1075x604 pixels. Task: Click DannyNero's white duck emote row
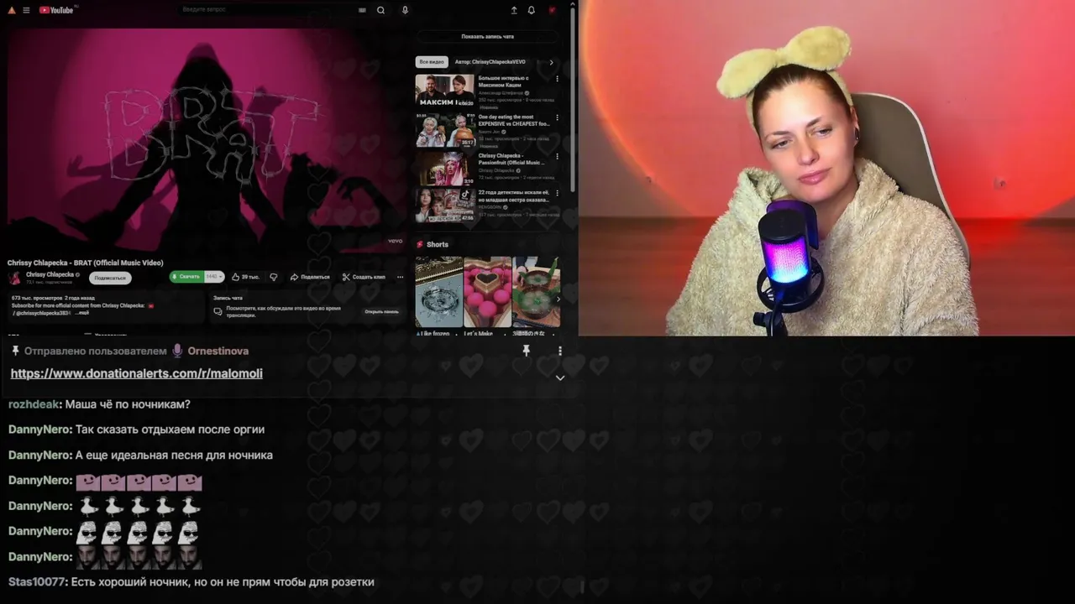[x=139, y=506]
